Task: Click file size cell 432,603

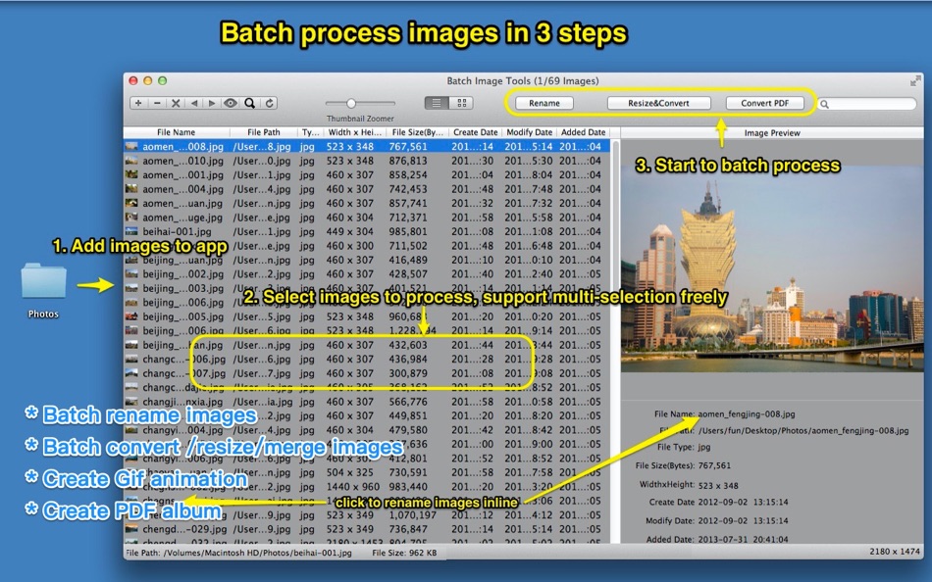Action: 408,345
